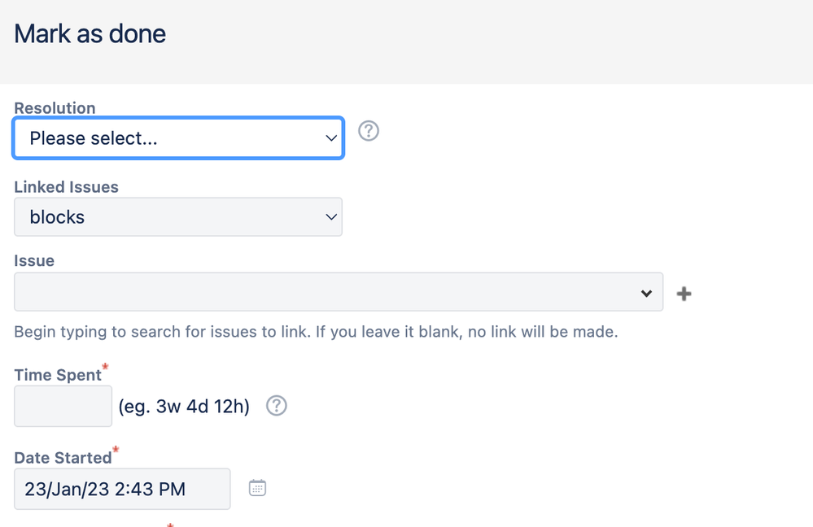
Task: Click the chevron on the Resolution selector
Action: (x=330, y=138)
